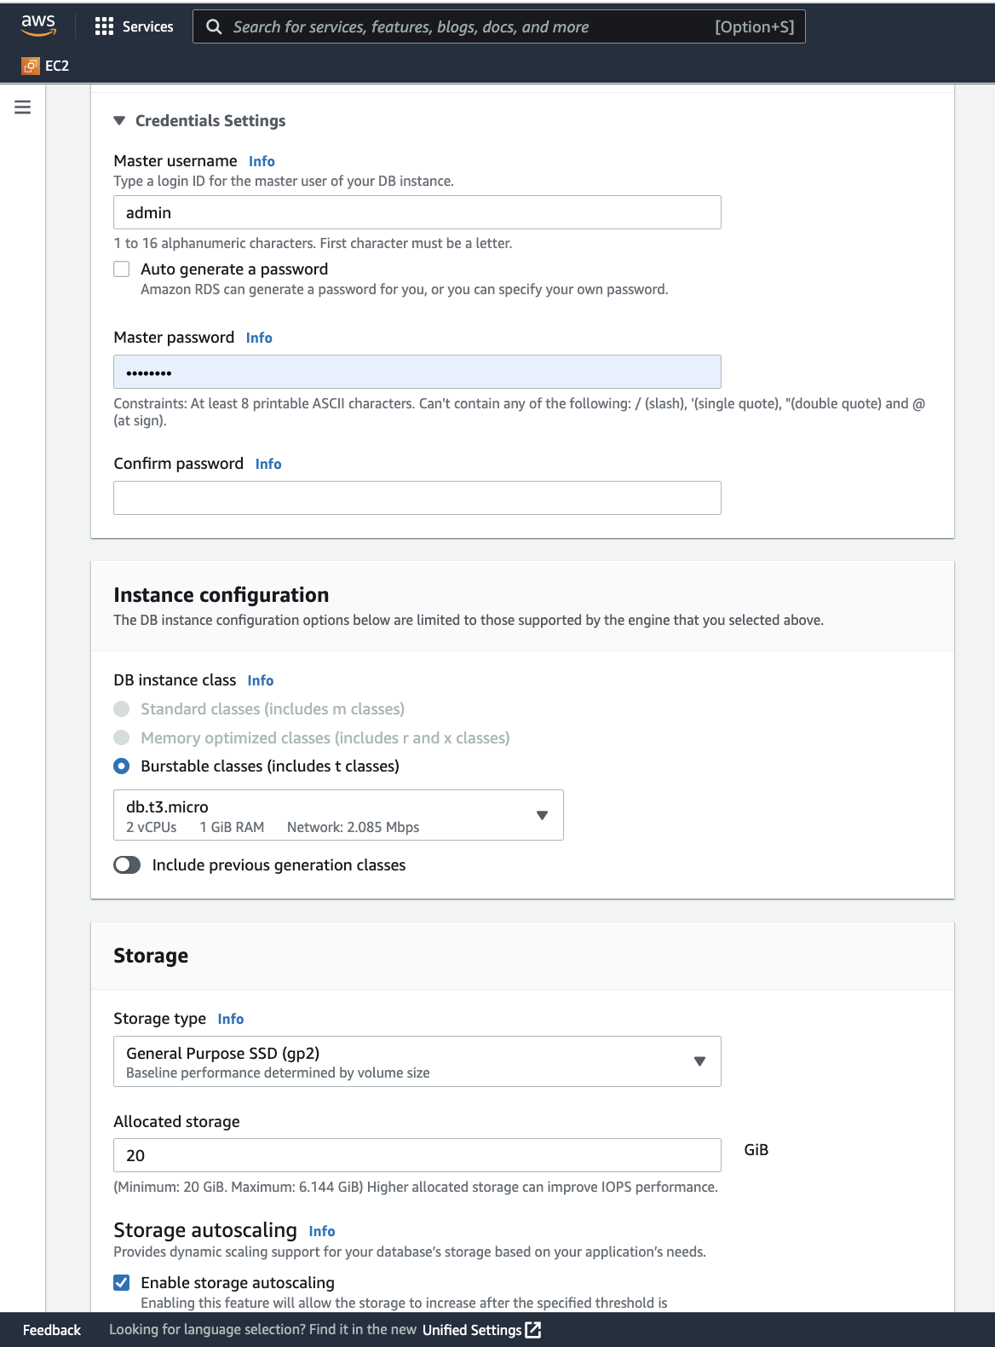
Task: Open Unified Settings external link icon
Action: coord(533,1330)
